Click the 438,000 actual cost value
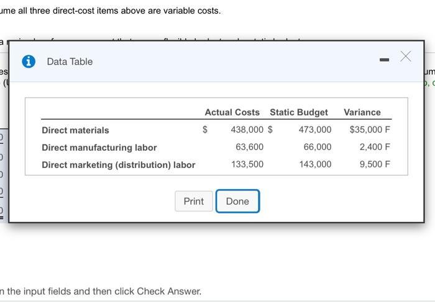The width and height of the screenshot is (435, 302). pos(247,130)
